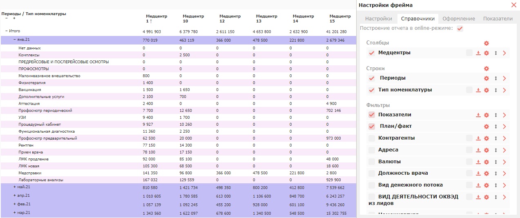Open gear settings for Медцентры column
This screenshot has width=520, height=218.
point(486,53)
